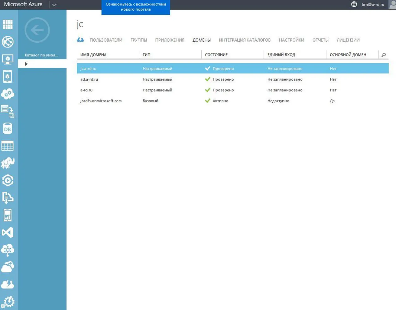This screenshot has height=310, width=396.
Task: Open the user avatar in top bar
Action: pos(393,4)
